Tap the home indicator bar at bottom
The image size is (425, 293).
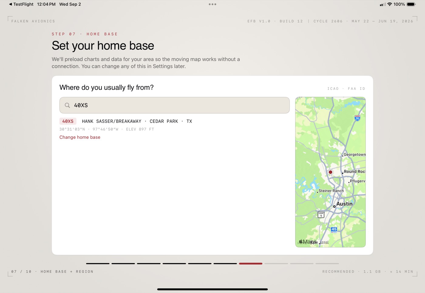coord(212,289)
